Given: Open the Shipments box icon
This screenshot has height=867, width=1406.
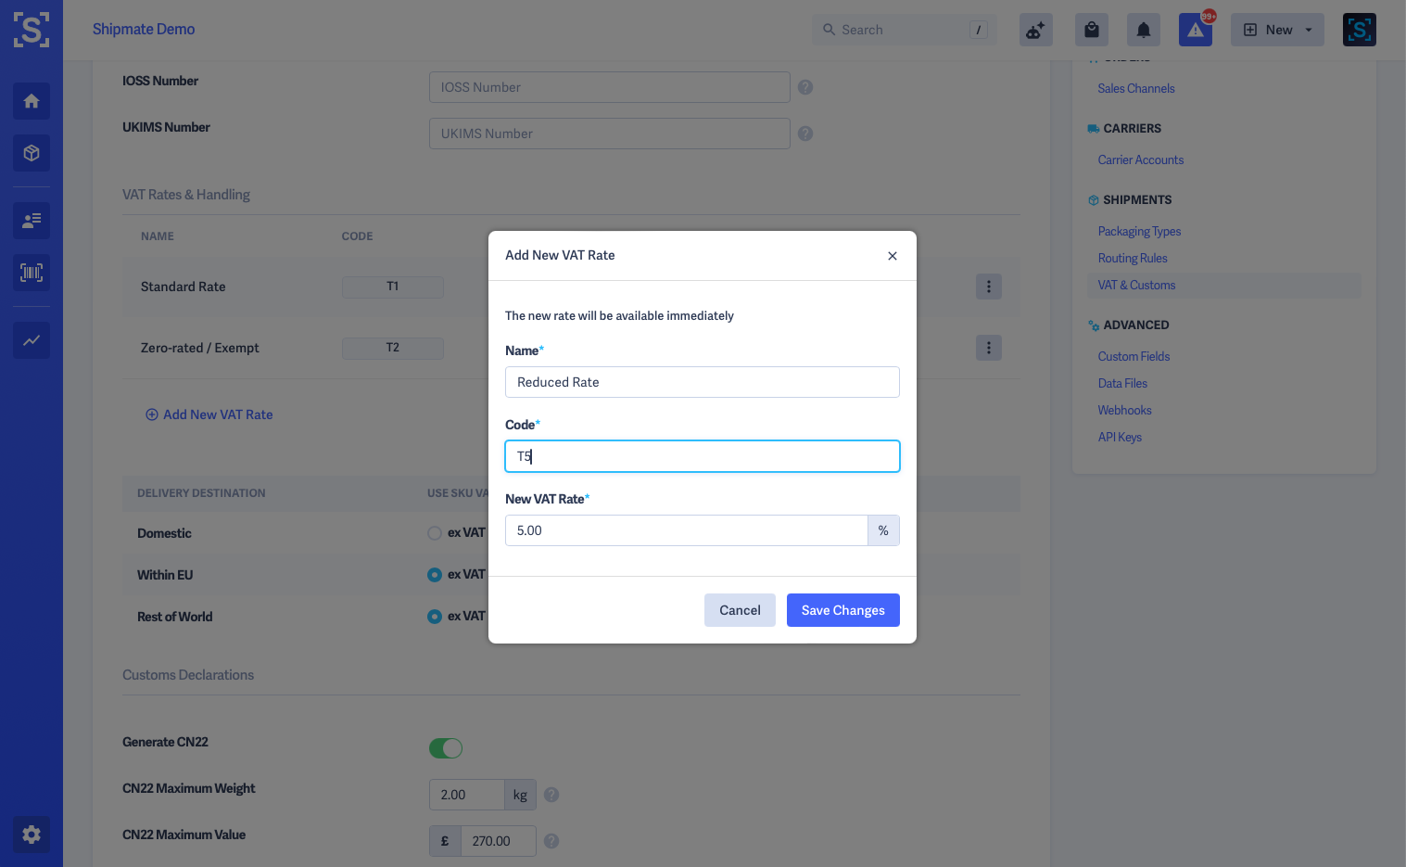Looking at the screenshot, I should coord(32,153).
